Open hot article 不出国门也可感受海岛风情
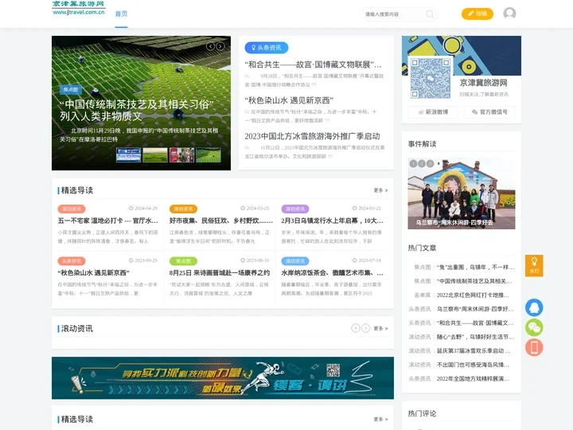Image resolution: width=573 pixels, height=430 pixels. click(474, 365)
